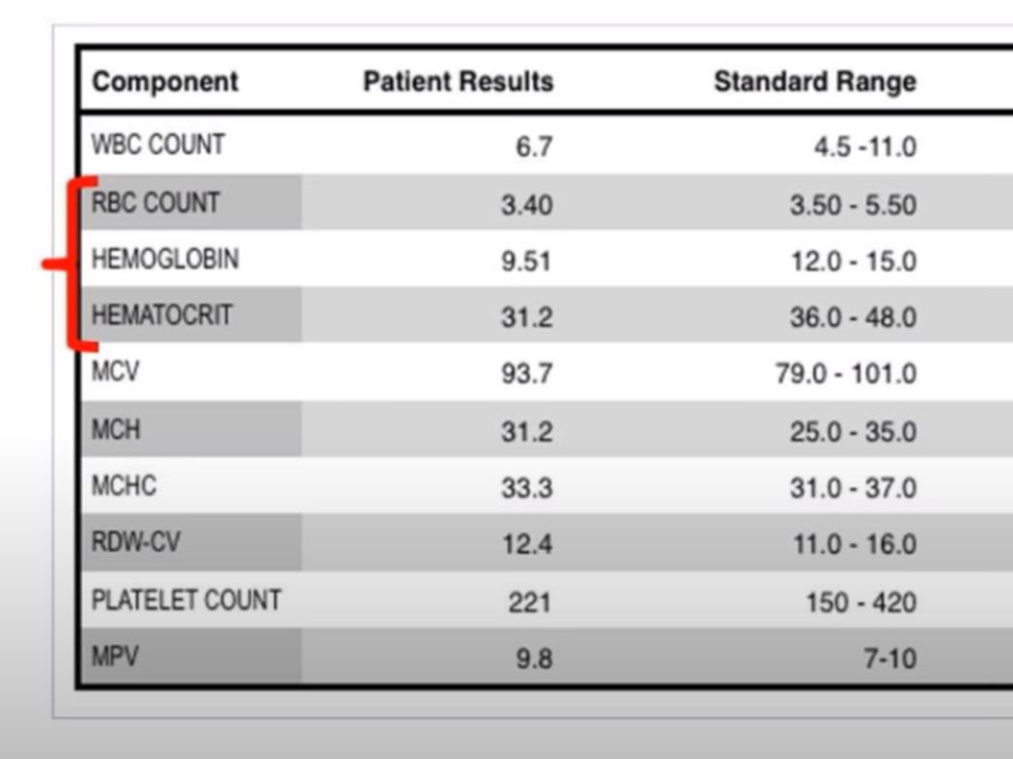
Task: Click the Standard Range column header
Action: pos(814,82)
